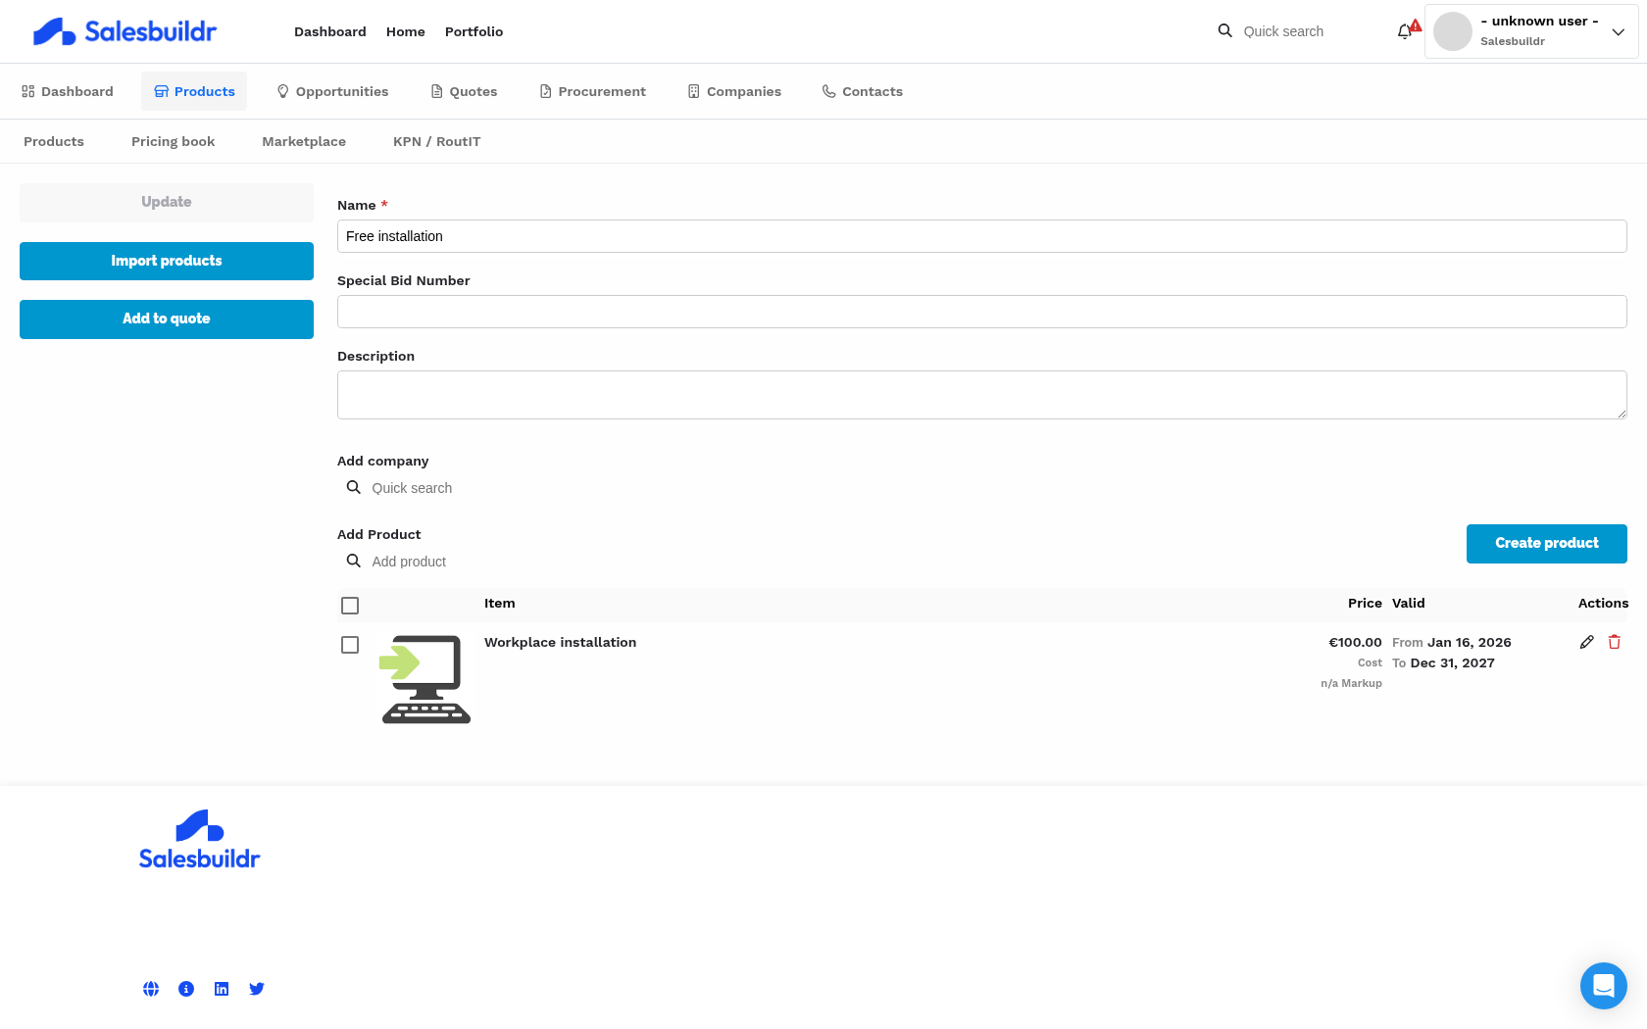Open the Pricing book sub-tab
Image resolution: width=1647 pixels, height=1029 pixels.
(x=174, y=141)
